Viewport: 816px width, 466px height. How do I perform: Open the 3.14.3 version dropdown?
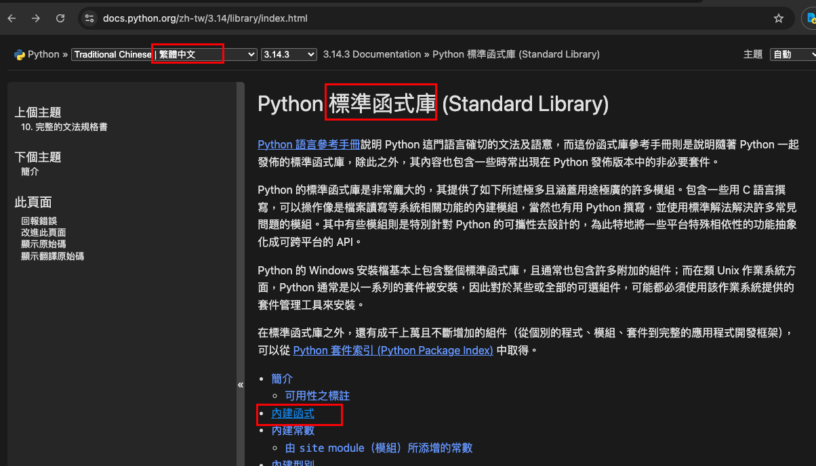coord(289,54)
